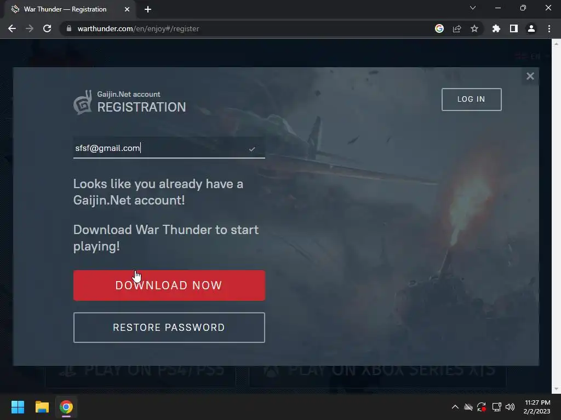Bookmark this page with star icon

[474, 28]
